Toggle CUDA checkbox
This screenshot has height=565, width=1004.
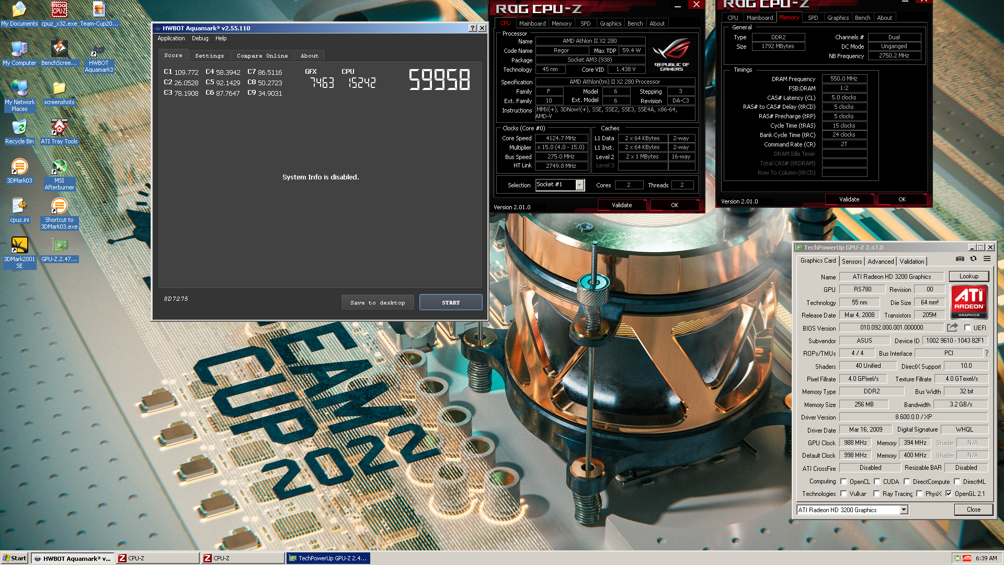tap(877, 482)
